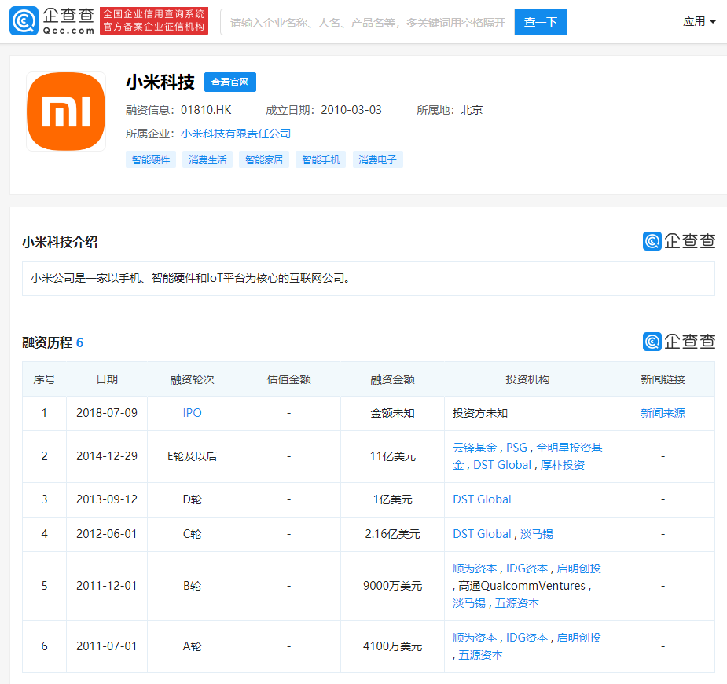Viewport: 727px width, 684px height.
Task: Click the company search input field
Action: (x=367, y=23)
